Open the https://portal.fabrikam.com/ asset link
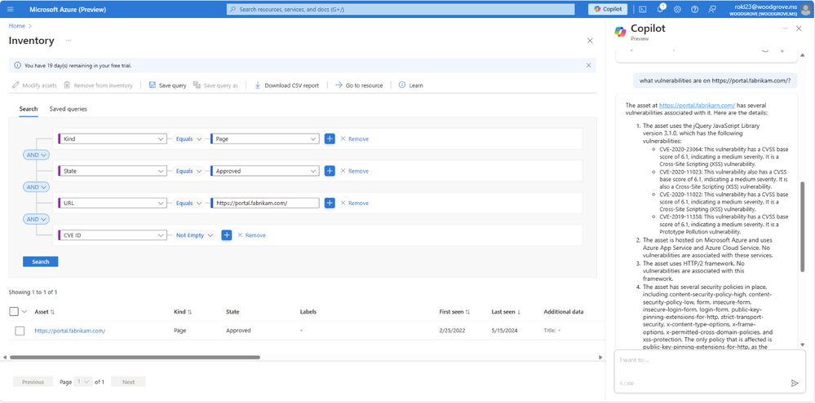Image resolution: width=815 pixels, height=403 pixels. point(69,331)
